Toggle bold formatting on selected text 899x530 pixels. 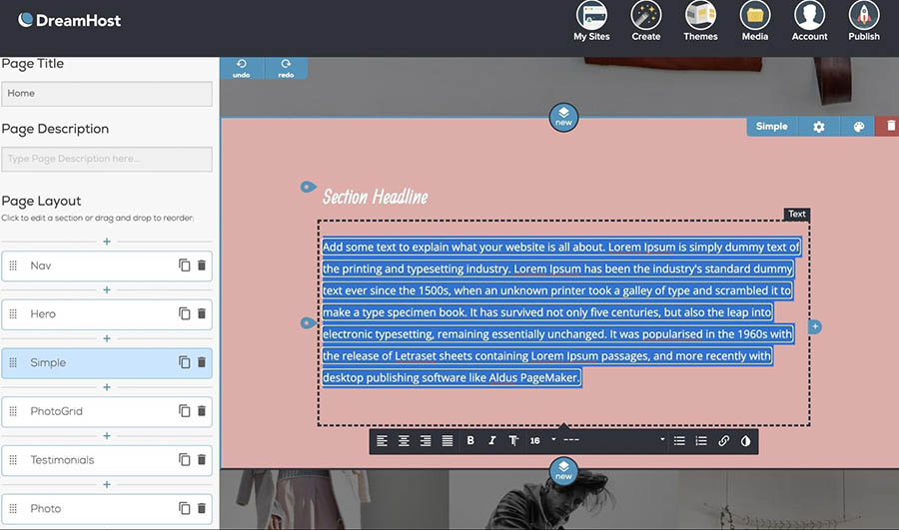tap(470, 441)
